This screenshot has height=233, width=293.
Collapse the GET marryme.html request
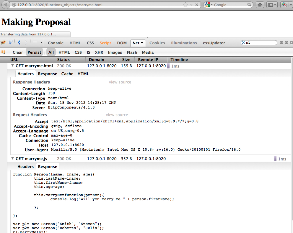pyautogui.click(x=13, y=66)
